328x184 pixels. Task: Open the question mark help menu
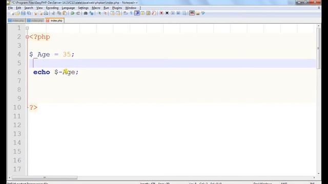(x=140, y=8)
